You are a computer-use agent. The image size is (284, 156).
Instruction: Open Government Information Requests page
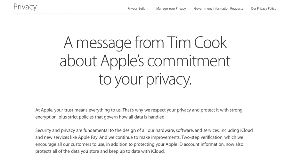point(219,9)
